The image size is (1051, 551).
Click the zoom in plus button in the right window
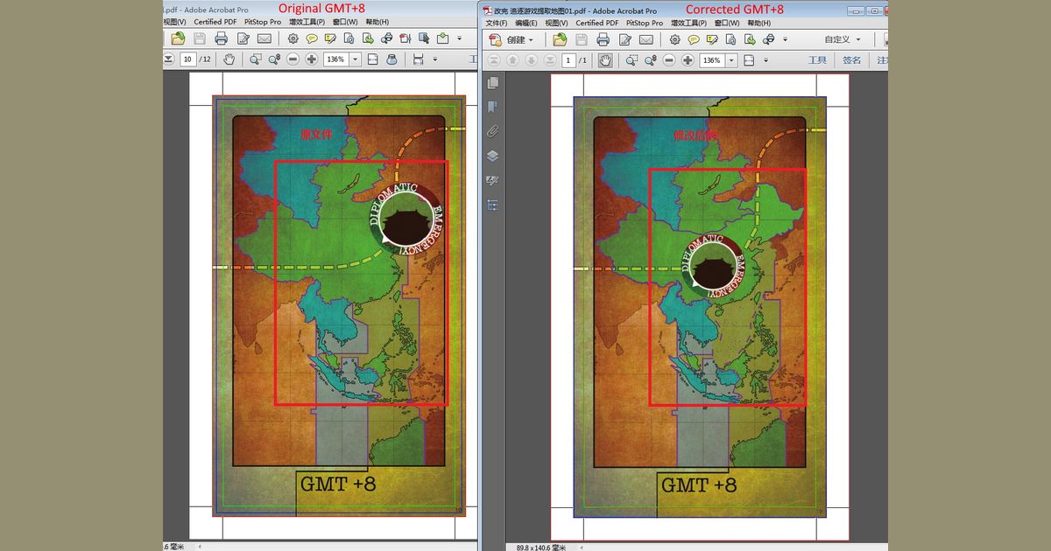coord(688,60)
